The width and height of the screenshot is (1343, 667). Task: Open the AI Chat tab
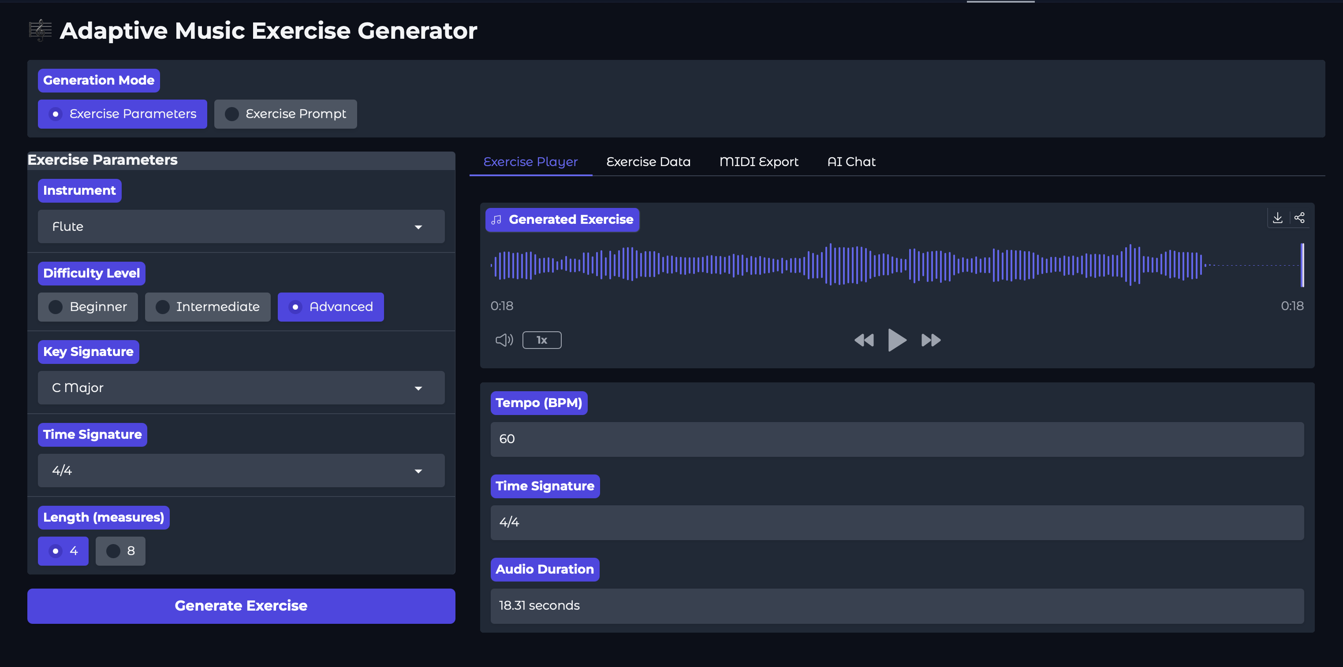point(851,162)
